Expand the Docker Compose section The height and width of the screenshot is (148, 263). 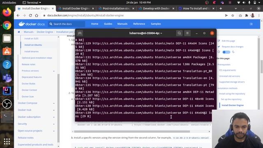coord(54,103)
